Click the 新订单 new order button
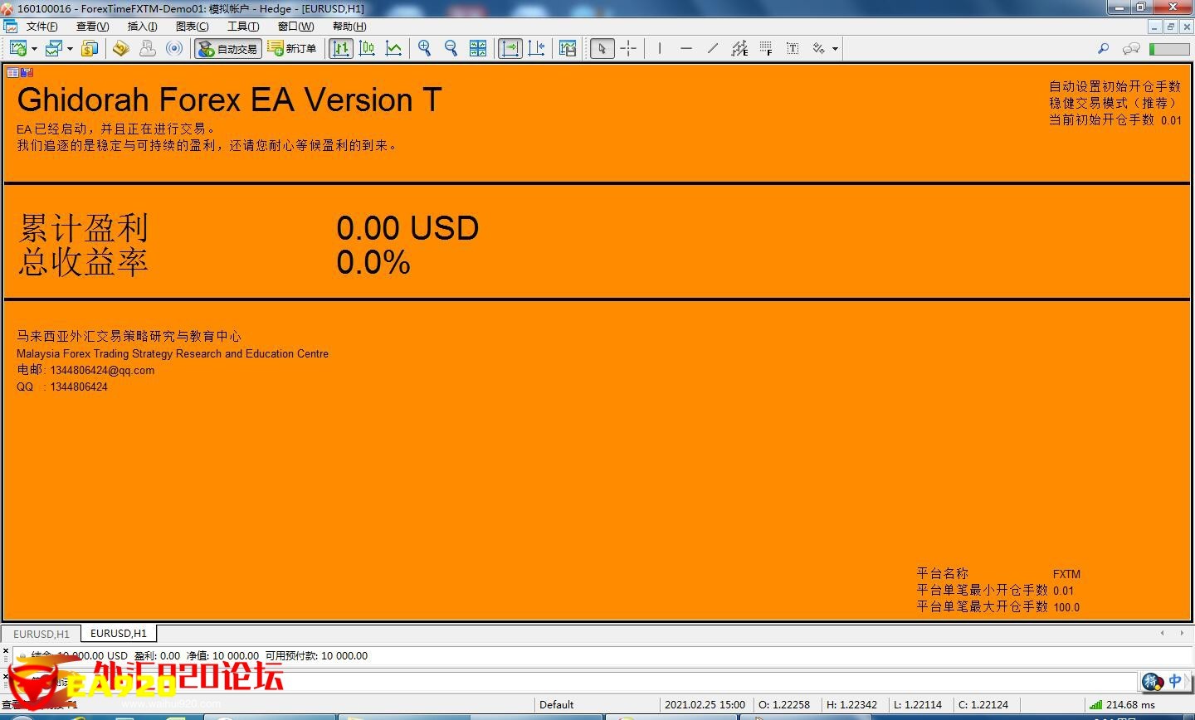1195x720 pixels. tap(292, 49)
